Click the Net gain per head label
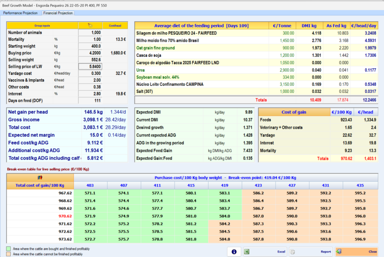Screen dimensions: 384x257 coord(28,112)
